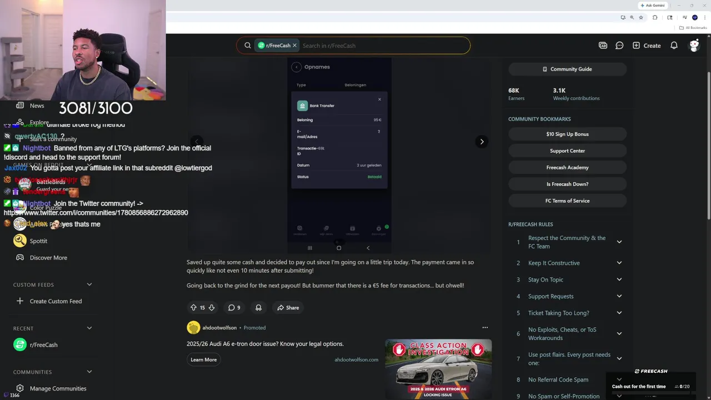Open the promoted post options menu
The width and height of the screenshot is (711, 400).
tap(485, 328)
